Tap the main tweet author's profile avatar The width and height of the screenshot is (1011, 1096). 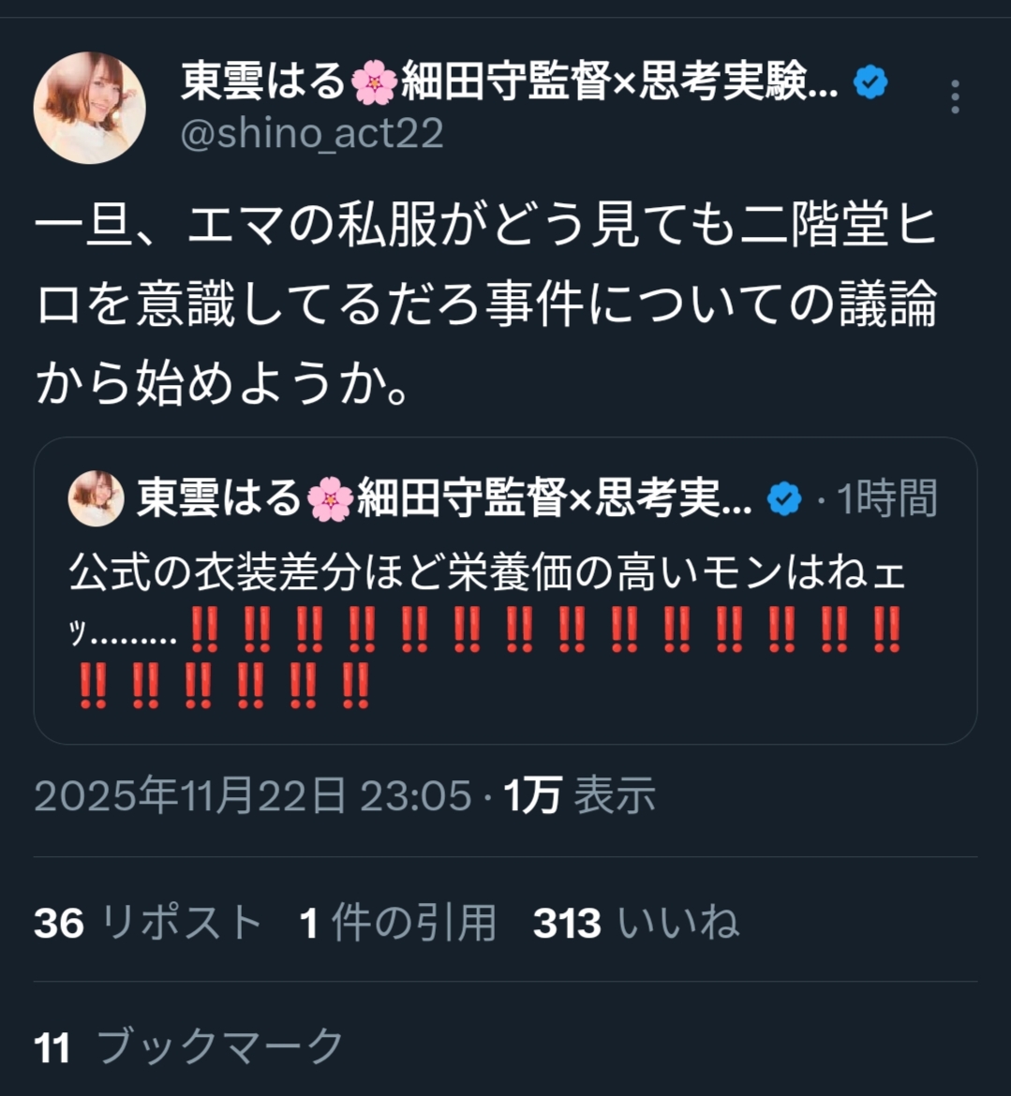coord(90,108)
